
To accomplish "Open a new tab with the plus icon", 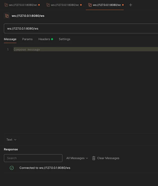I will (130, 5).
